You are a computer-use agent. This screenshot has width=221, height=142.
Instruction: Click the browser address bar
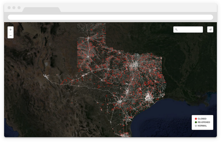110,17
